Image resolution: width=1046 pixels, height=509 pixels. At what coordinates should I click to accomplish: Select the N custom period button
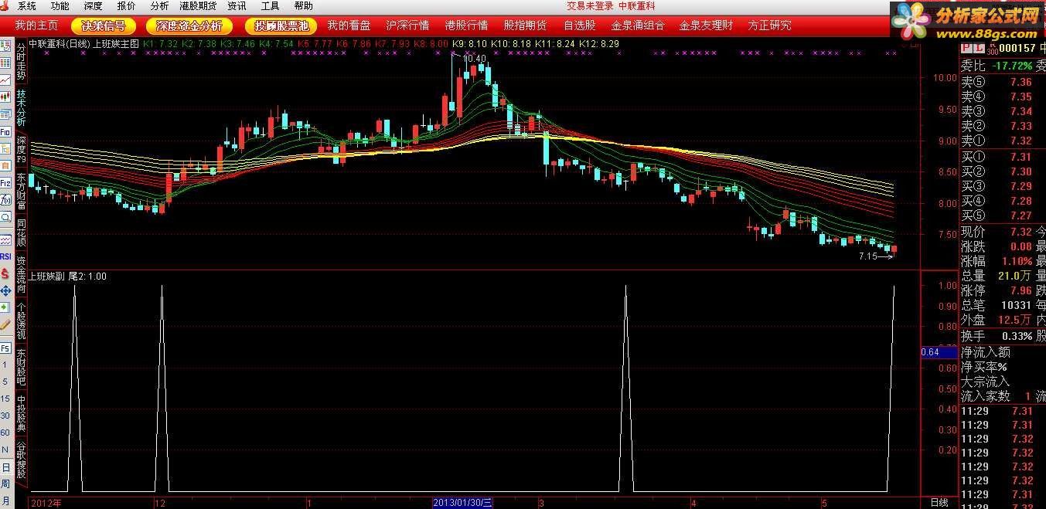[x=5, y=450]
